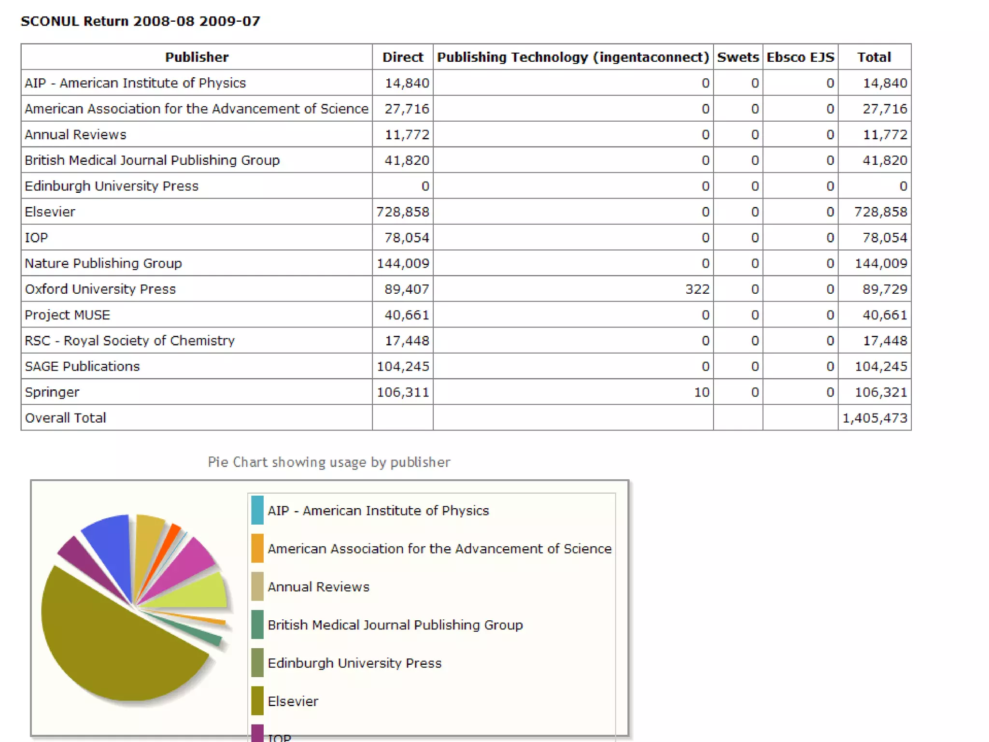Select the Oxford University Press row name

click(x=100, y=289)
